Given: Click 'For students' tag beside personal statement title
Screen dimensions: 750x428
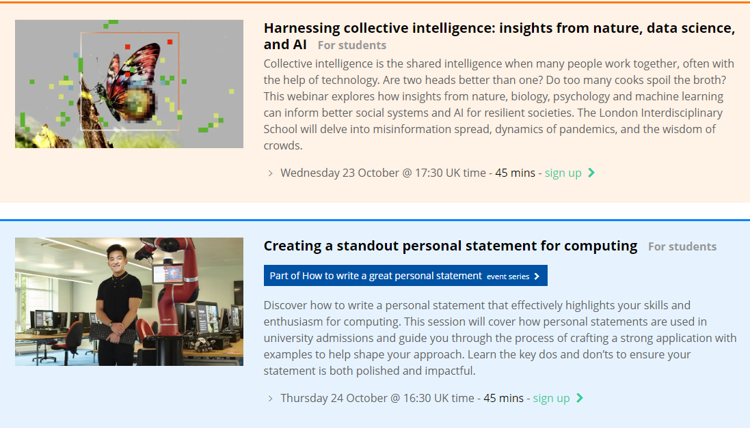Looking at the screenshot, I should pos(682,246).
